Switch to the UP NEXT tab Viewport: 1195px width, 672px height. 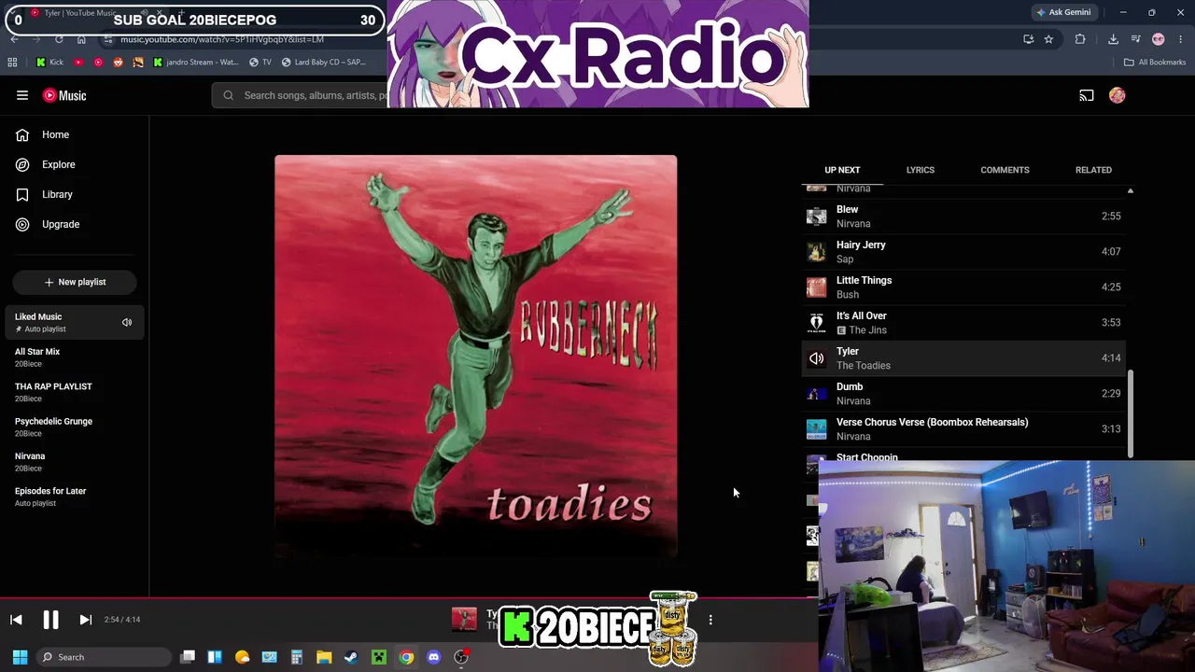[842, 170]
